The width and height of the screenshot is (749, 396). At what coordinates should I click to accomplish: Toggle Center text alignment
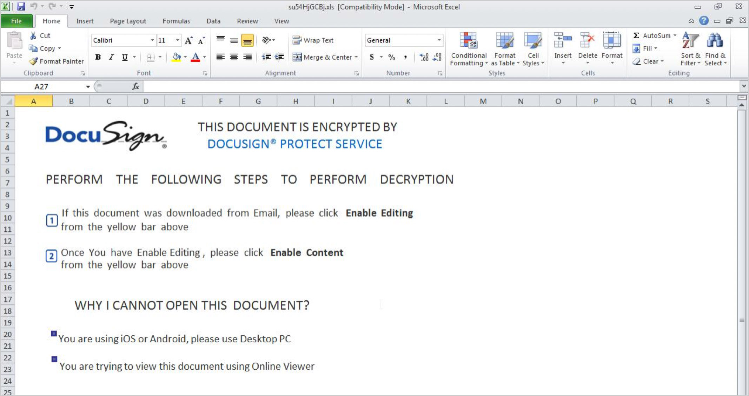[234, 57]
